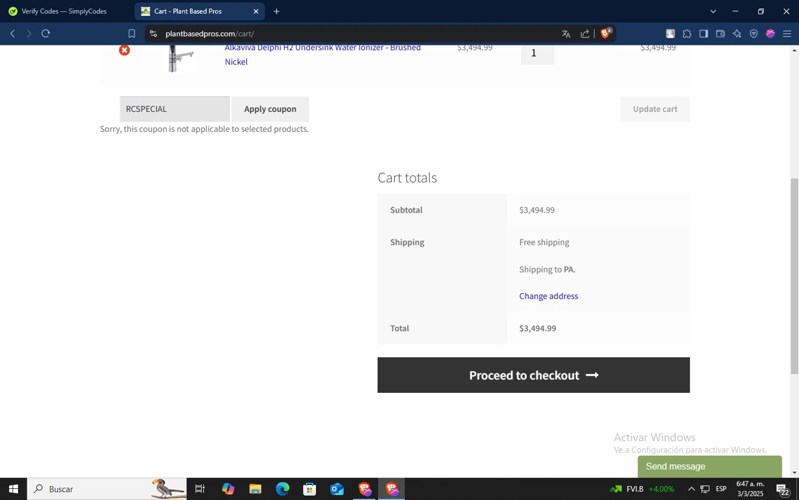This screenshot has width=799, height=500.
Task: Open Task View in the taskbar
Action: tap(200, 489)
